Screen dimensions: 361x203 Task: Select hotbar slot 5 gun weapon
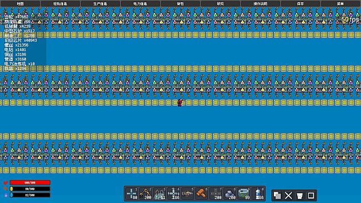coord(187,194)
